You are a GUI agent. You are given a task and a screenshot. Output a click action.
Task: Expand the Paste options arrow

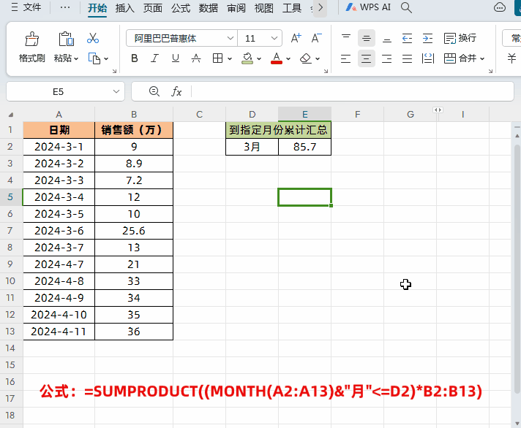[76, 58]
